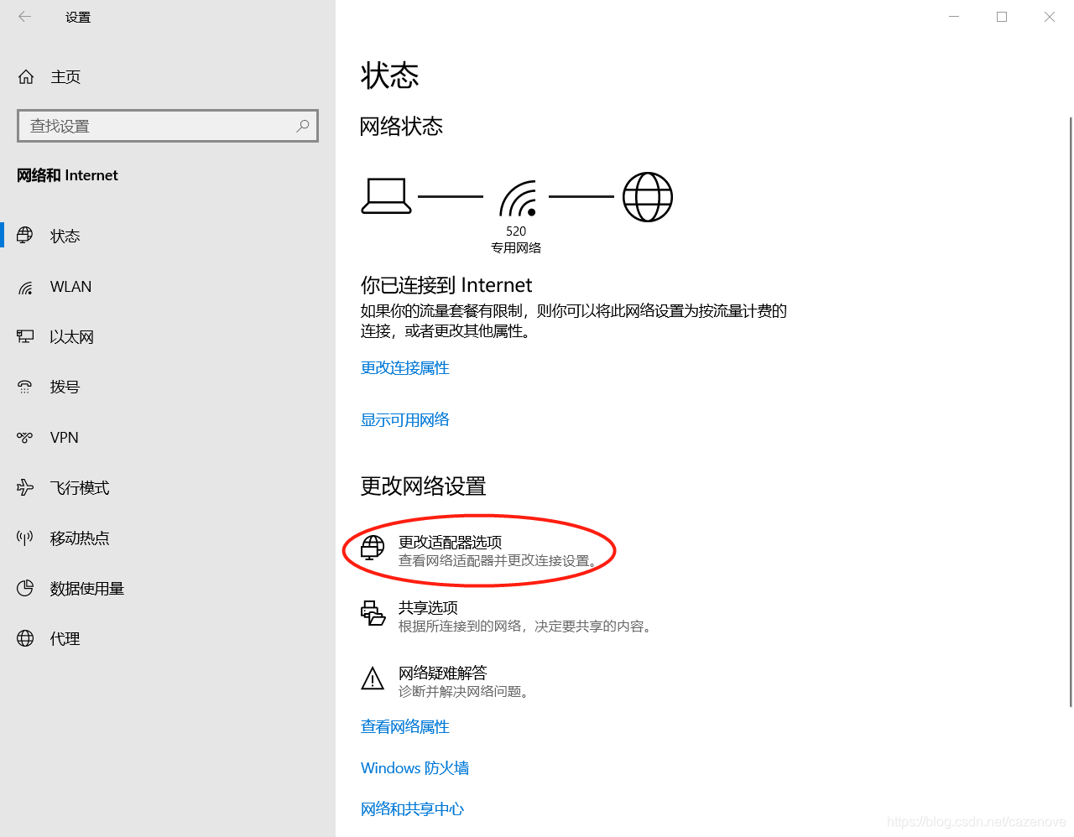Open the 代理 settings page

coord(168,639)
